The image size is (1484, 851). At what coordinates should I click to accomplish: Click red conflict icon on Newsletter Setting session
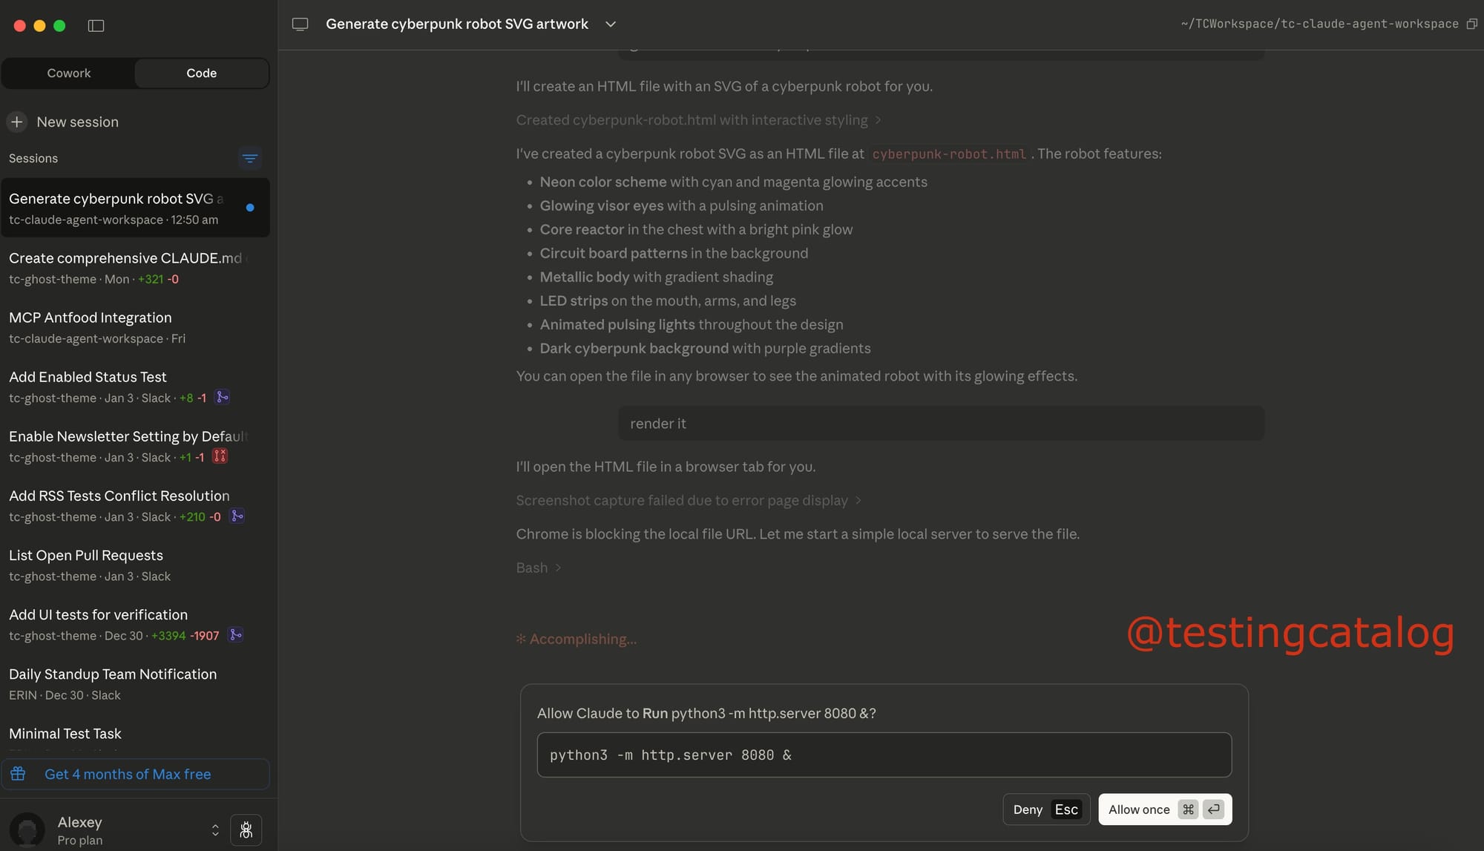220,457
